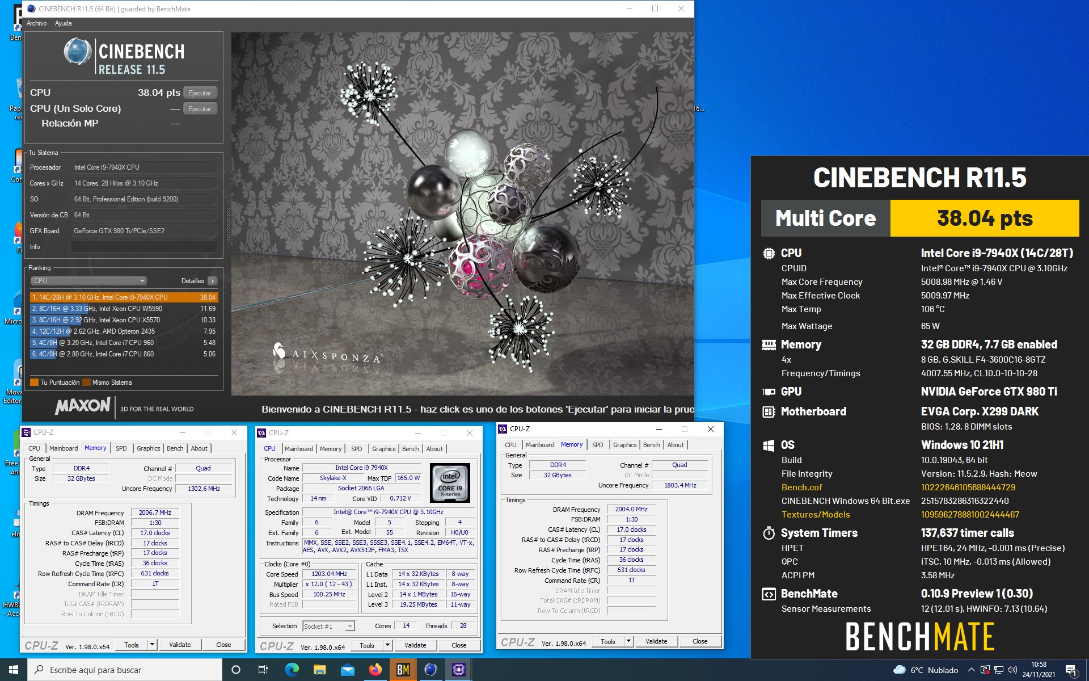The width and height of the screenshot is (1089, 681).
Task: Click the System Timers stopwatch icon
Action: coord(769,533)
